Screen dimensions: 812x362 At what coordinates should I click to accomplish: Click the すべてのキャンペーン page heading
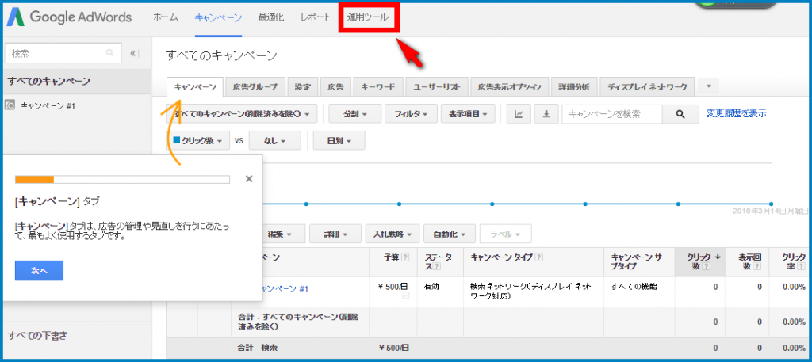pos(222,55)
